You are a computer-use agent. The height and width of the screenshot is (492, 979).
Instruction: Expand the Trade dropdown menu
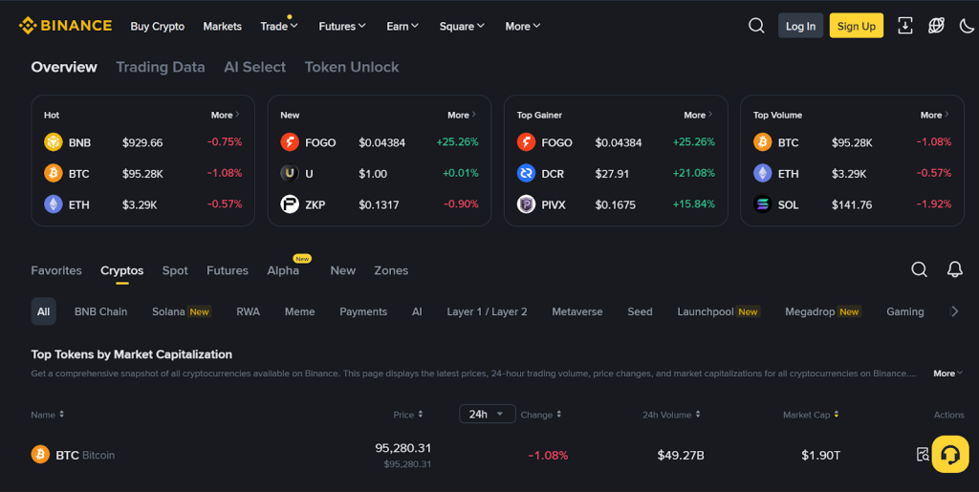279,27
